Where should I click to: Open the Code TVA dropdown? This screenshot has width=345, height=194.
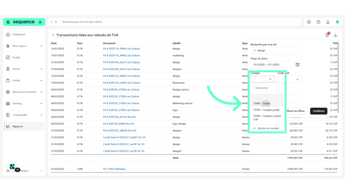289,79
